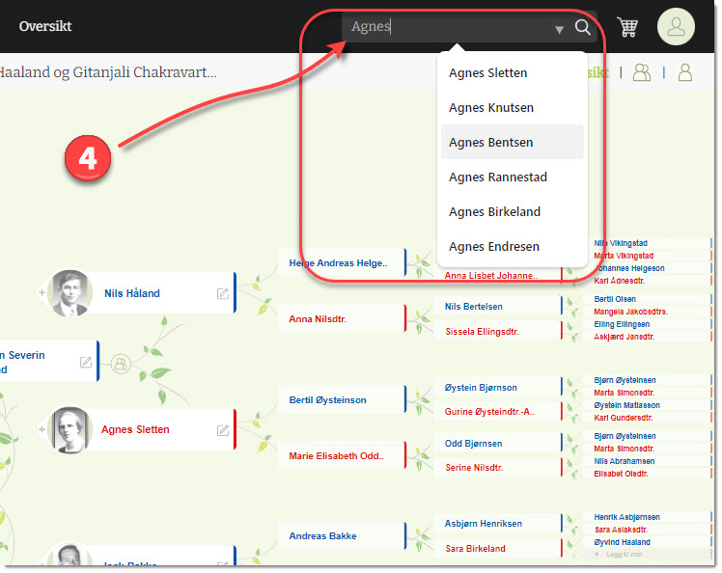Click edit icon on the Severin card
Screen dimensions: 722x573
coord(86,362)
